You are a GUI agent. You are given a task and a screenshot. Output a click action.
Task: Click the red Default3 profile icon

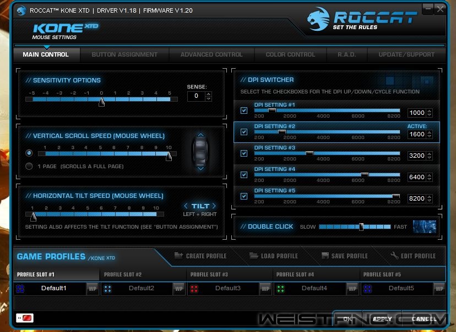(x=194, y=289)
